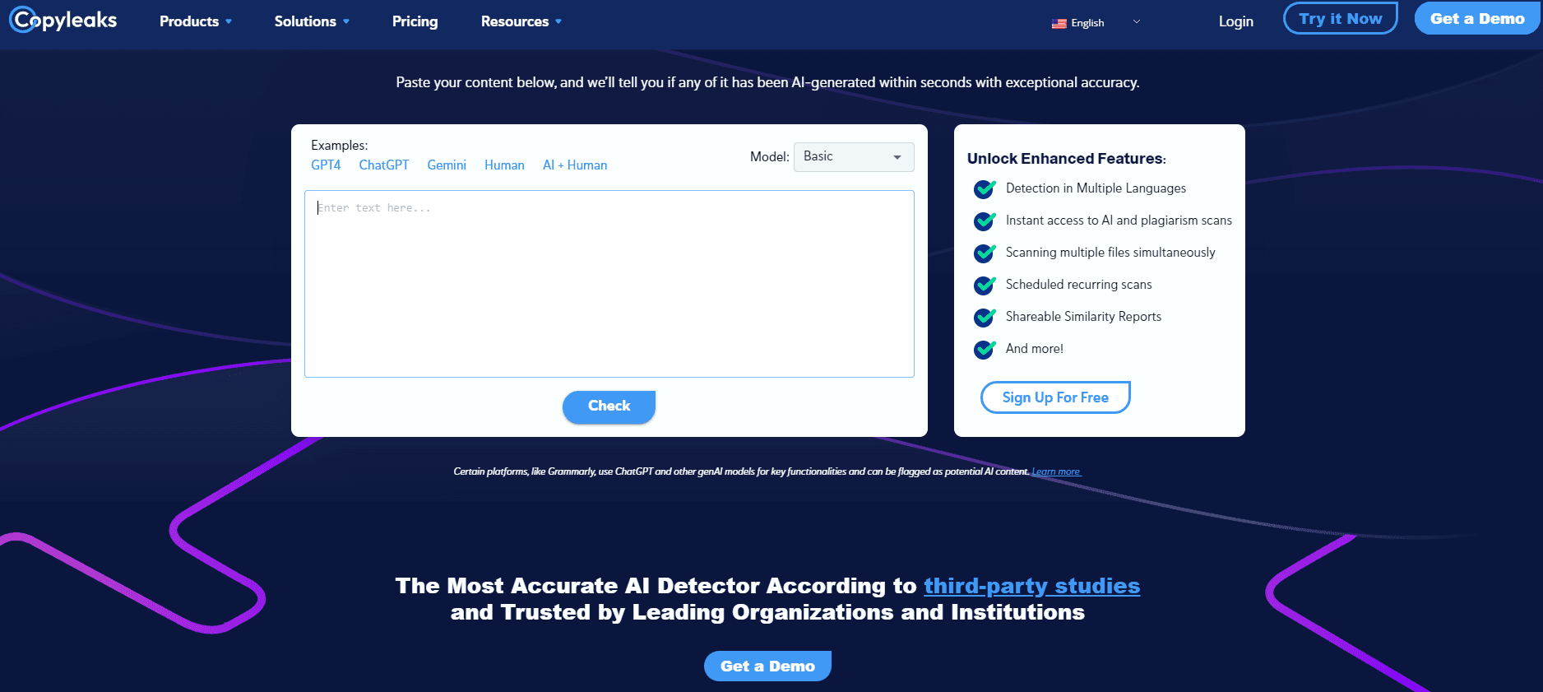
Task: Open the Model dropdown set to Basic
Action: [853, 157]
